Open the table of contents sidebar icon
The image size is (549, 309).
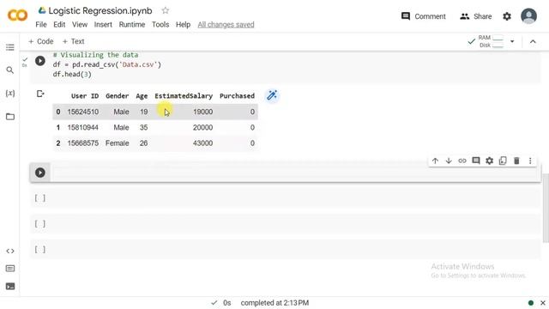click(9, 47)
